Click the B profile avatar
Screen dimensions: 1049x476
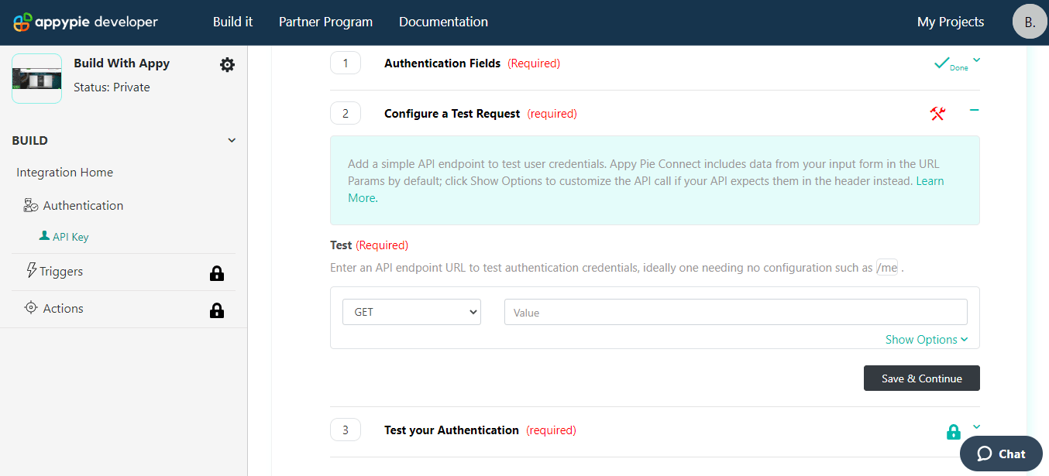[x=1030, y=22]
